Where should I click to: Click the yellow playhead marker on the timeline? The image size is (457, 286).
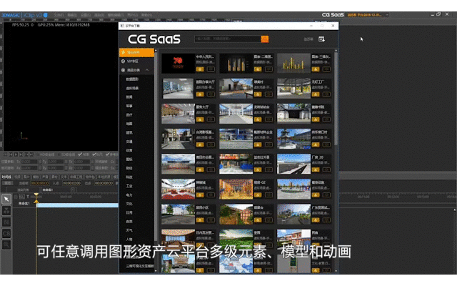point(36,194)
